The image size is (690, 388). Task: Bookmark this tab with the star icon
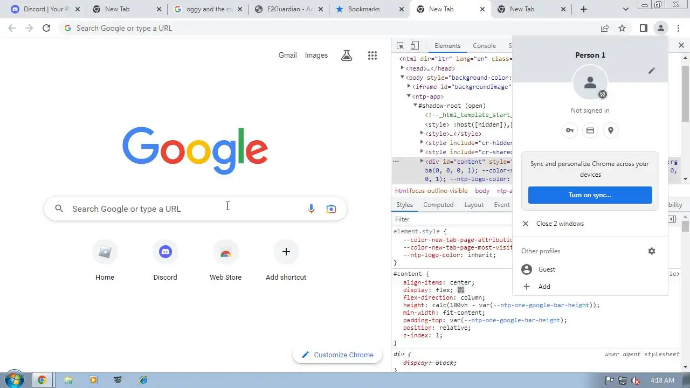[x=622, y=28]
